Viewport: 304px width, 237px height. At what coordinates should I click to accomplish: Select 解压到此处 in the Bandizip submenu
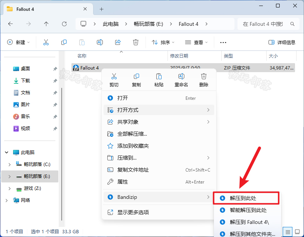(x=246, y=198)
